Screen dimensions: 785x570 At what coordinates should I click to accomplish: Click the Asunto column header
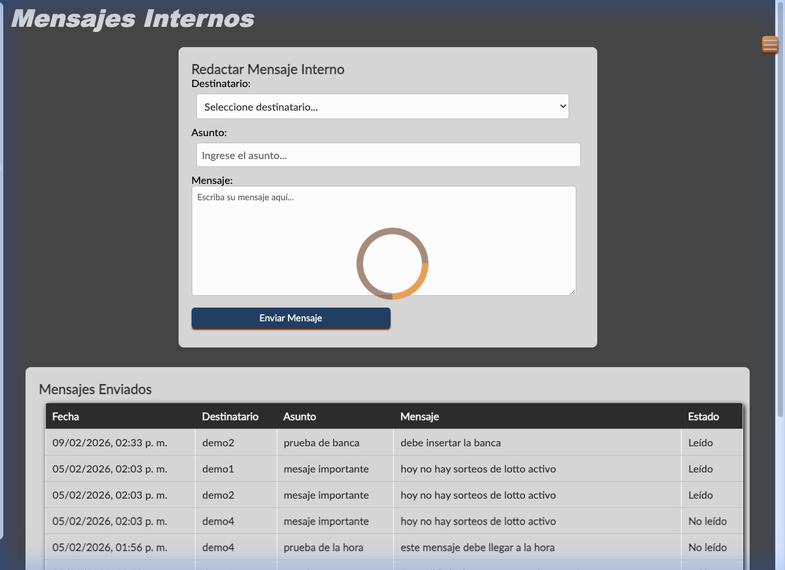pos(300,416)
